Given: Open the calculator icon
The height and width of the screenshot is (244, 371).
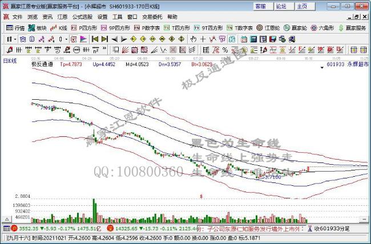Looking at the screenshot, I should [x=253, y=39].
